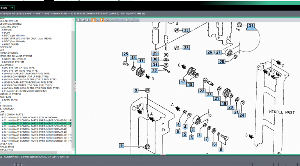Image resolution: width=300 pixels, height=166 pixels.
Task: Click the R button in bottom bar
Action: pos(14,165)
